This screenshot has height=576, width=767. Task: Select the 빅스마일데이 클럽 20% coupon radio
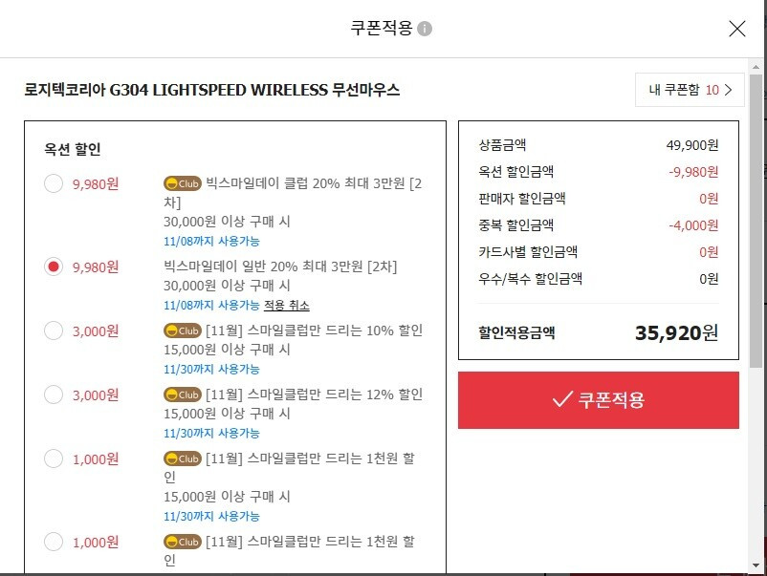click(x=54, y=183)
